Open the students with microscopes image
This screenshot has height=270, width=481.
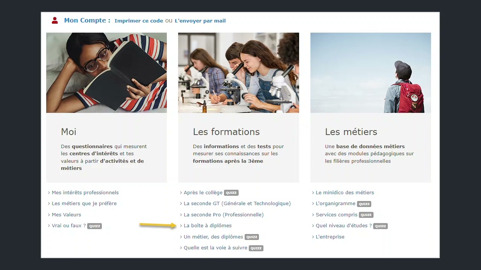click(239, 73)
